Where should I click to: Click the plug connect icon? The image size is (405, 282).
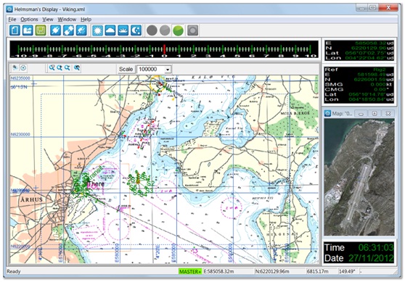click(x=56, y=30)
